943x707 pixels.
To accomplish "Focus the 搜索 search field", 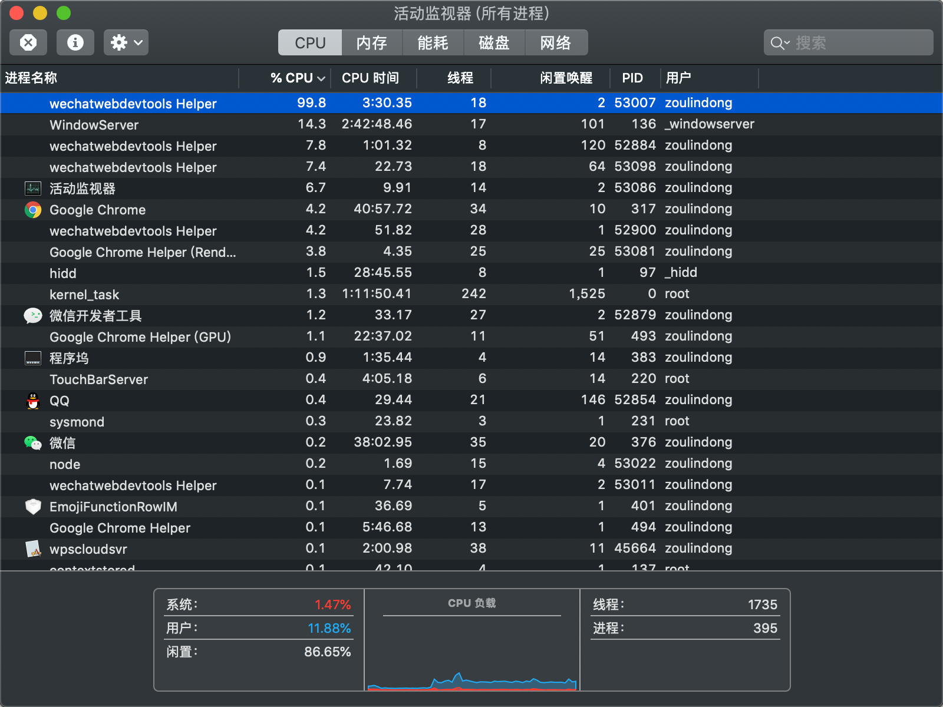I will pyautogui.click(x=849, y=42).
